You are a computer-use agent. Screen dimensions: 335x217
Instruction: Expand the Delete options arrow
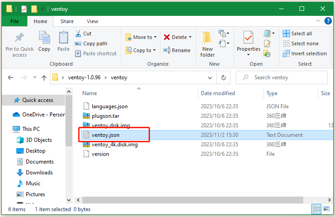pyautogui.click(x=190, y=37)
